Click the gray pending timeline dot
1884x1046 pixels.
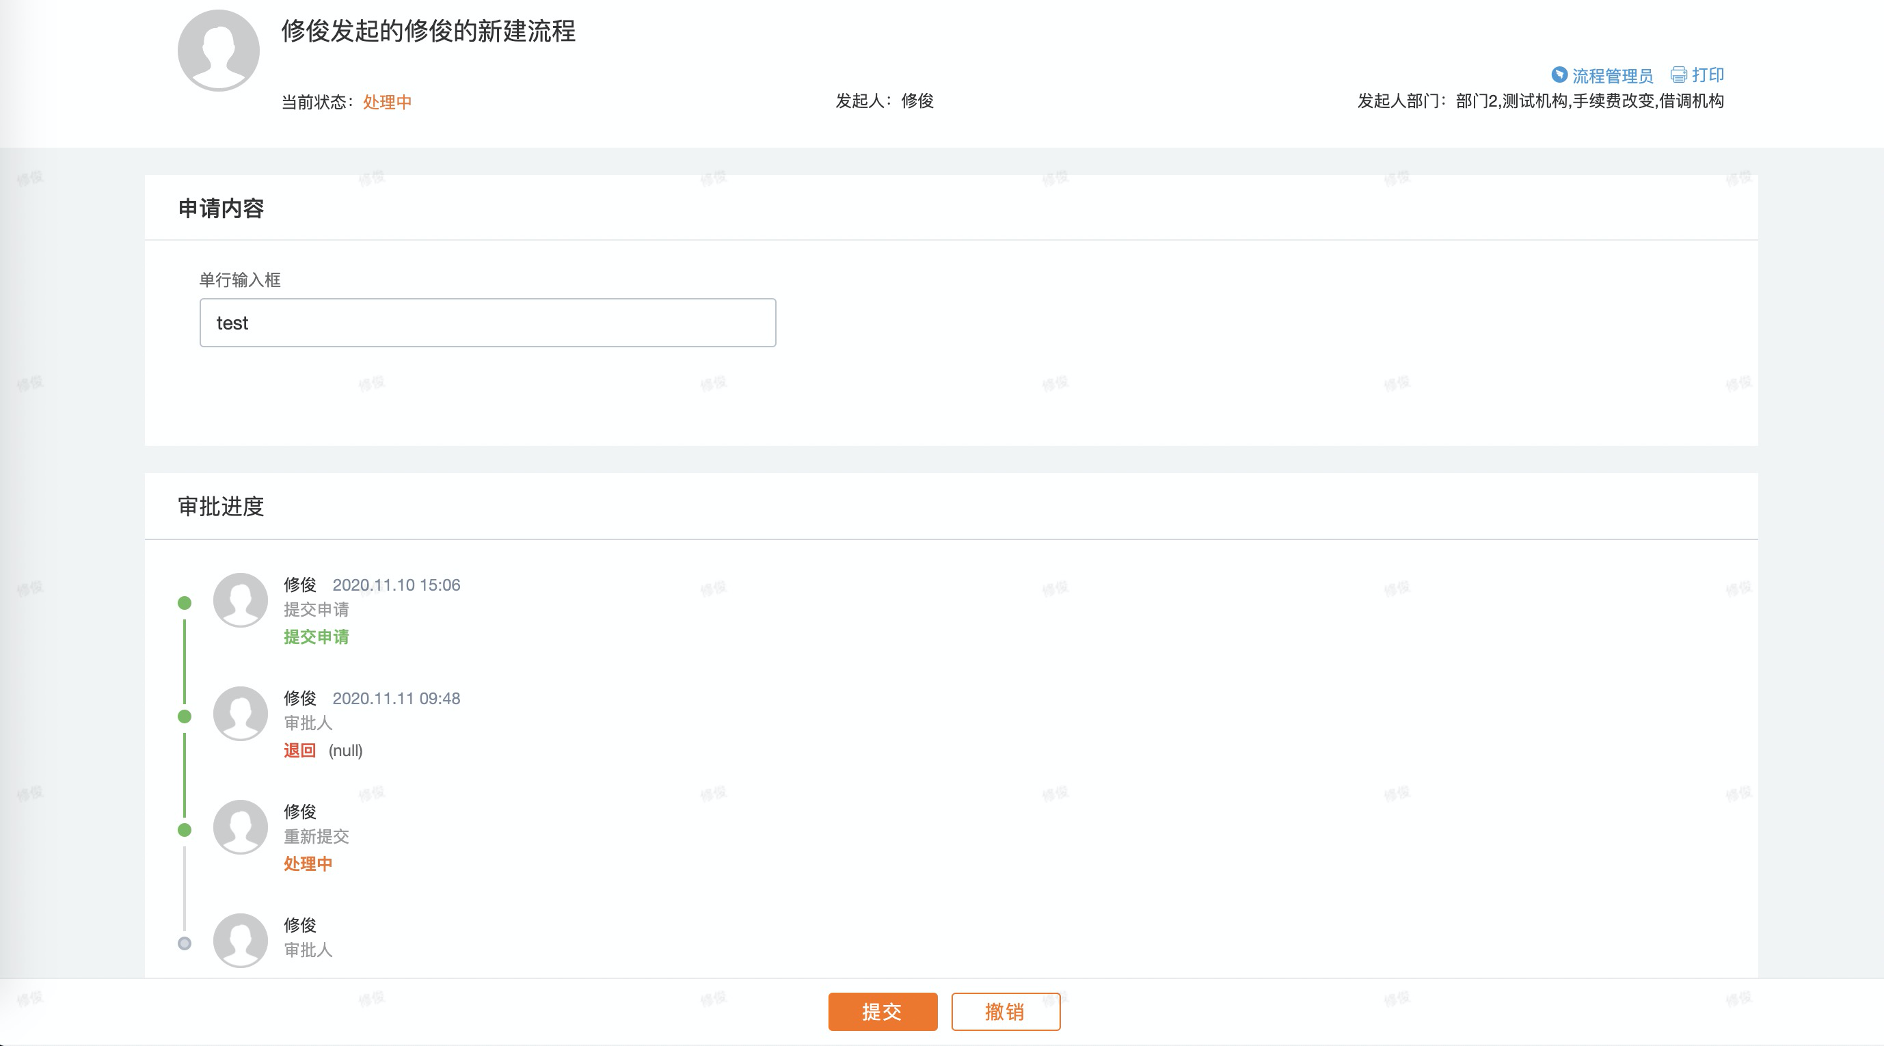pos(185,943)
